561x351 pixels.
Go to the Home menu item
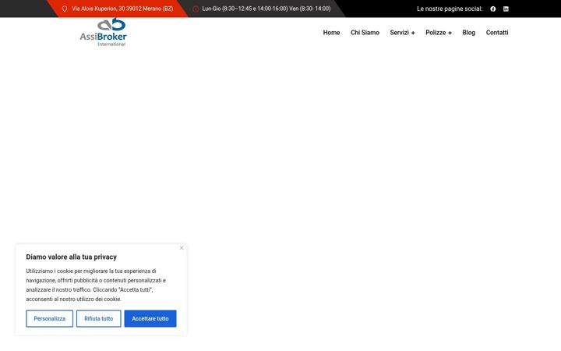pos(331,33)
